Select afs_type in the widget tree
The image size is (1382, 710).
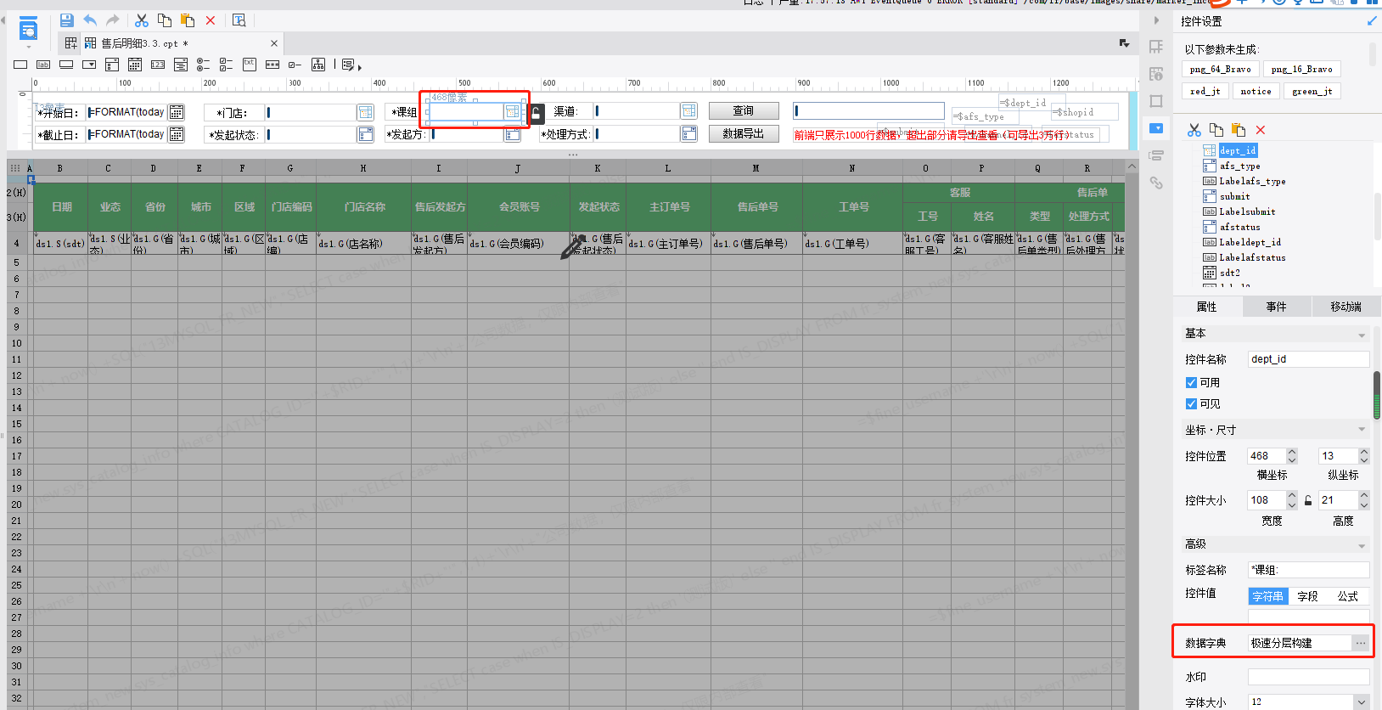click(x=1239, y=166)
